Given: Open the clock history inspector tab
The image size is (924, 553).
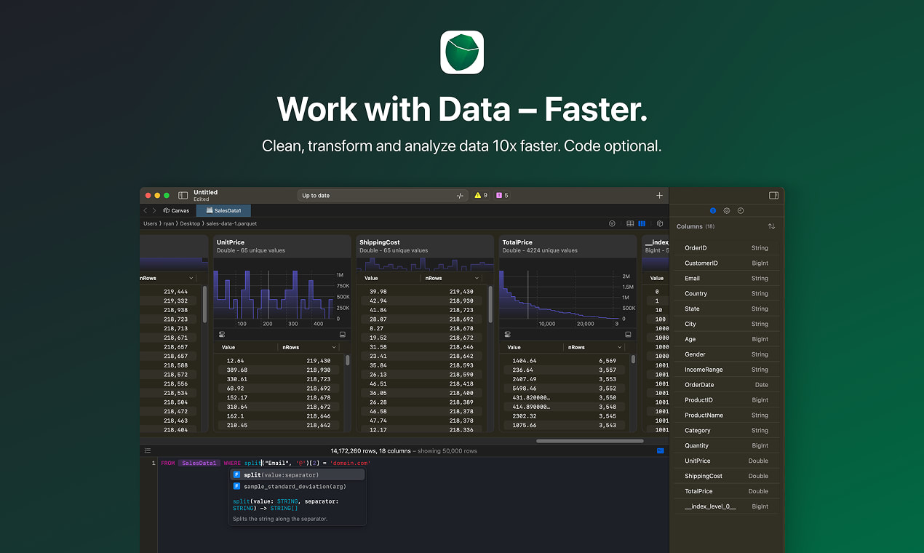Looking at the screenshot, I should (740, 210).
